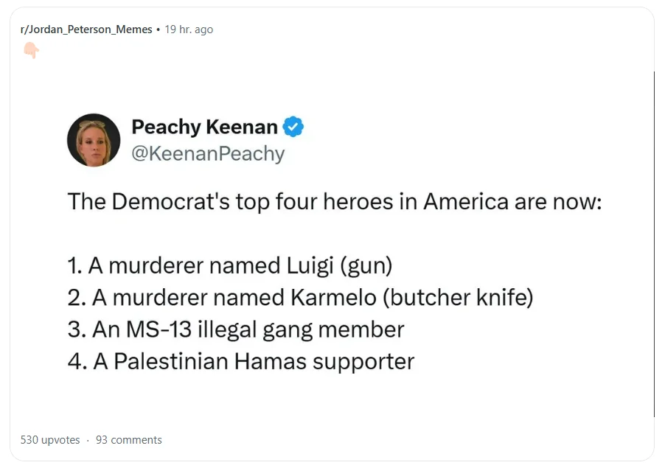Select the Peachy Keenan display name
Viewport: 665px width, 468px height.
tap(203, 126)
